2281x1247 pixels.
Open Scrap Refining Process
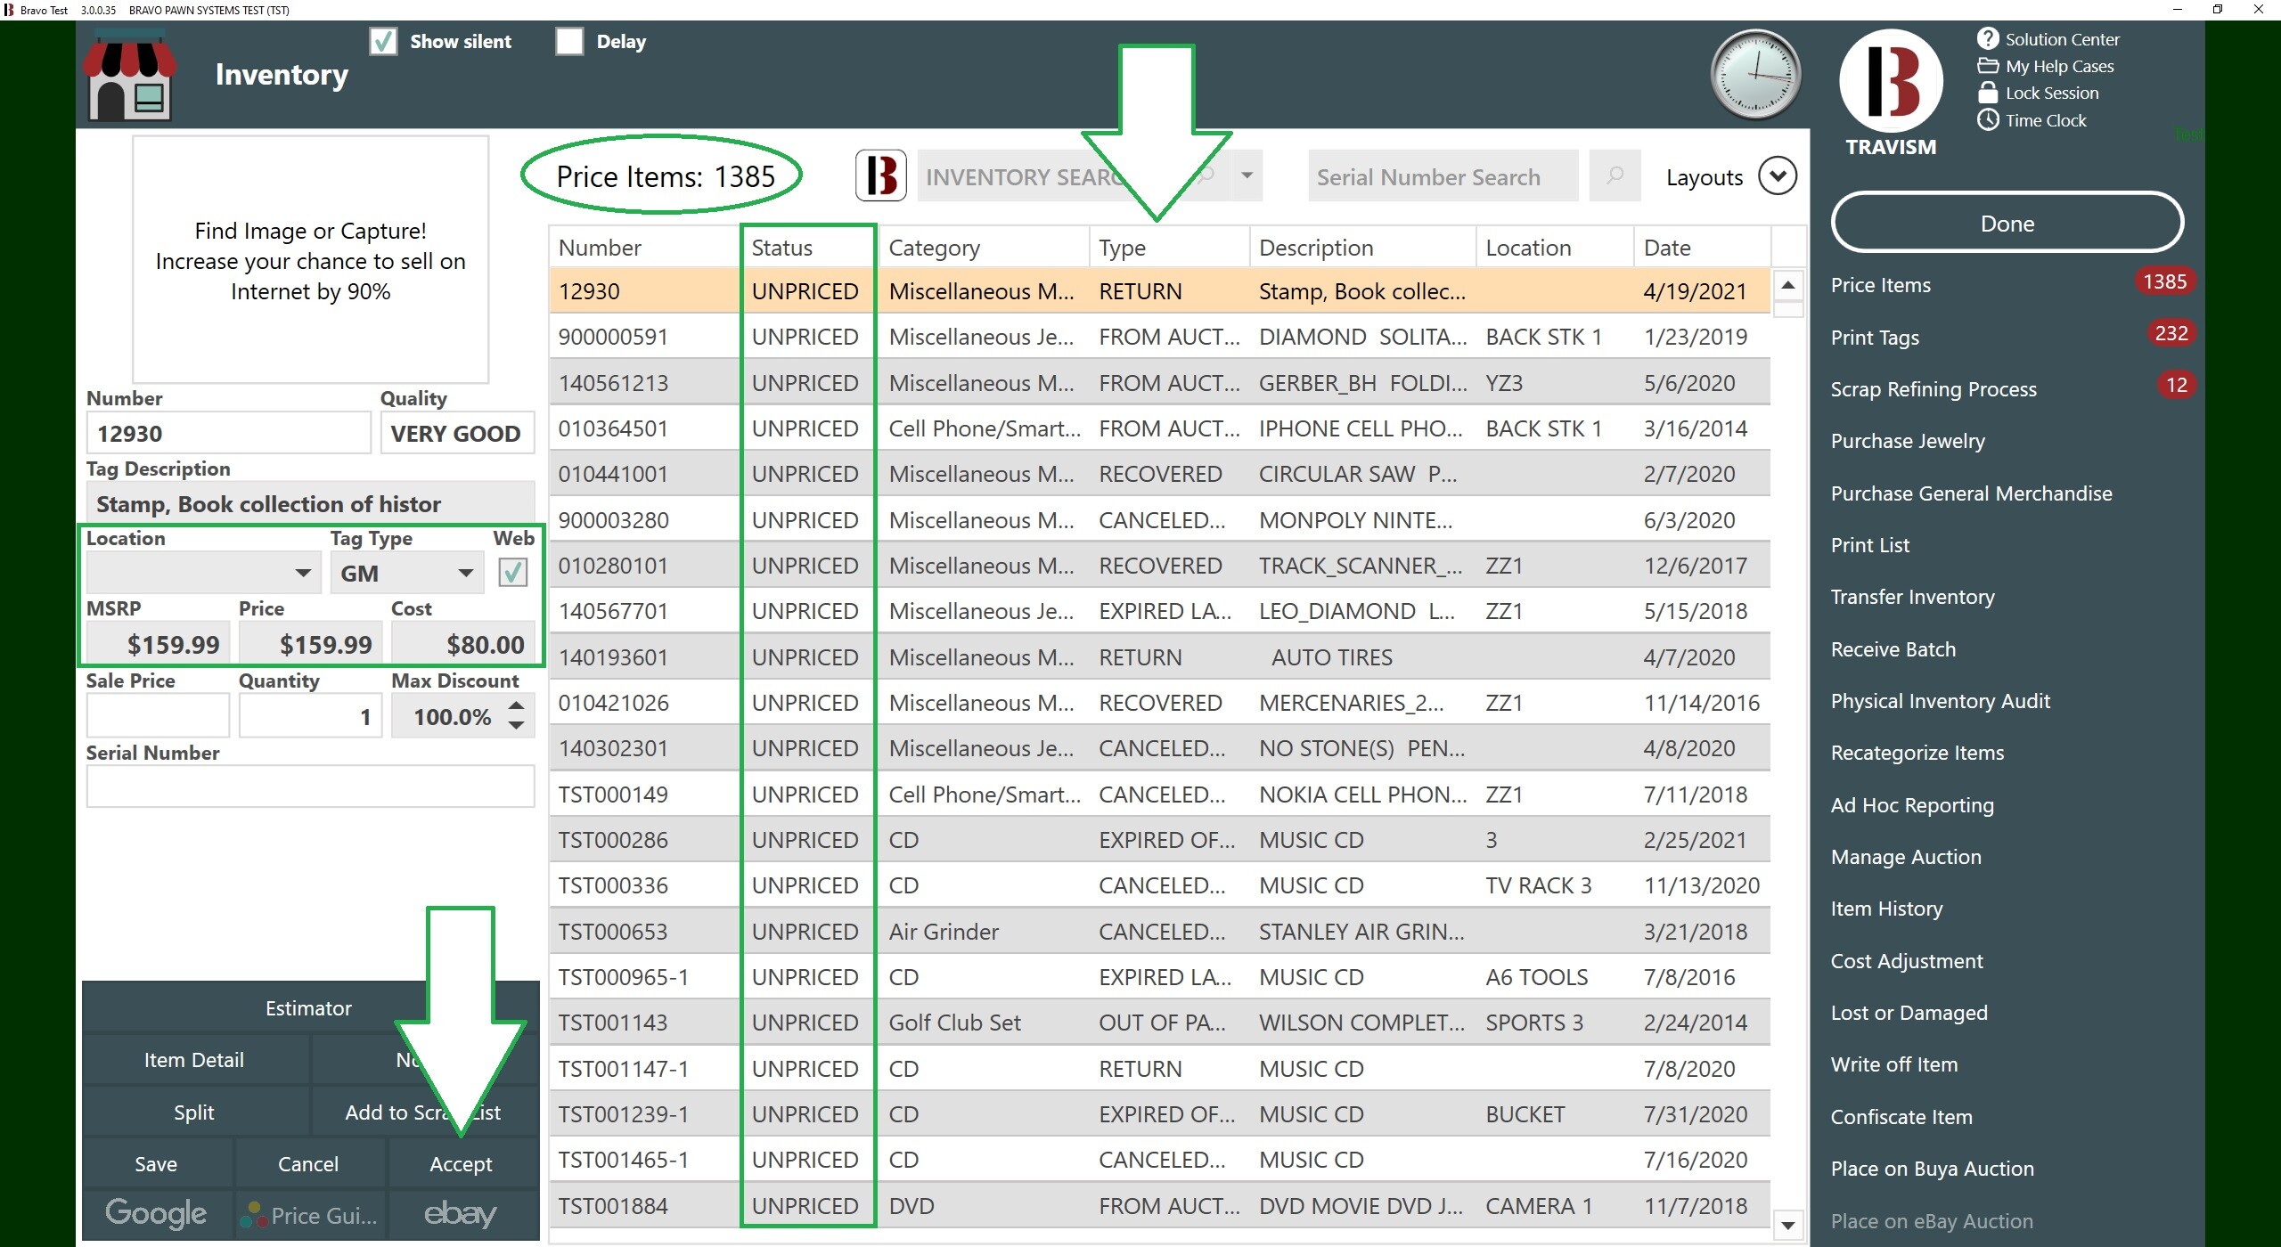[1934, 389]
